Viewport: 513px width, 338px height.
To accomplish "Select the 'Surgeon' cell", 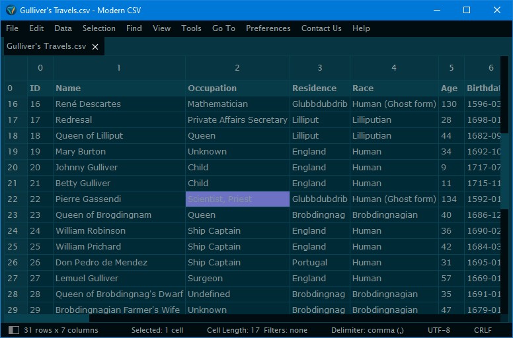I will tap(237, 278).
